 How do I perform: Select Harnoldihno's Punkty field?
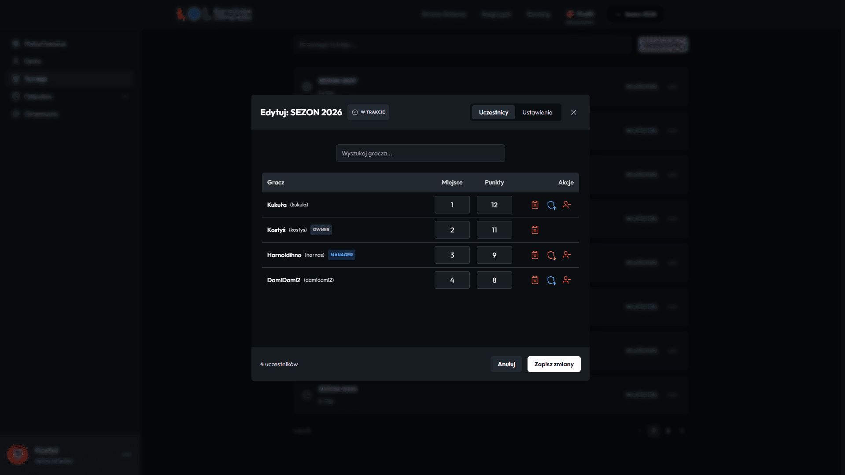point(494,255)
